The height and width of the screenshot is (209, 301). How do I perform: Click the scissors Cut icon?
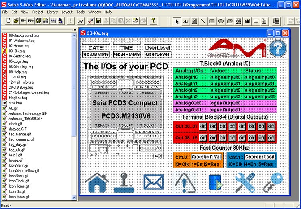point(106,20)
